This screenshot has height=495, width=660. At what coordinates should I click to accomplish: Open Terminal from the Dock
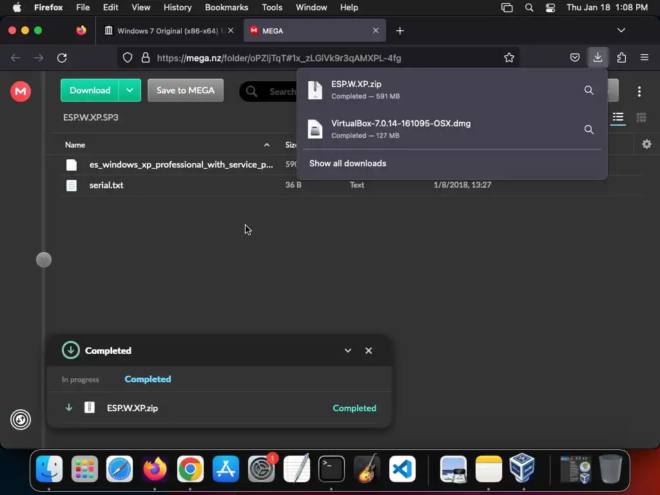[x=331, y=469]
